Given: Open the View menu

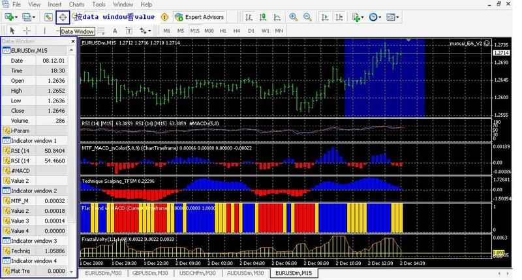Looking at the screenshot, I should (35, 5).
